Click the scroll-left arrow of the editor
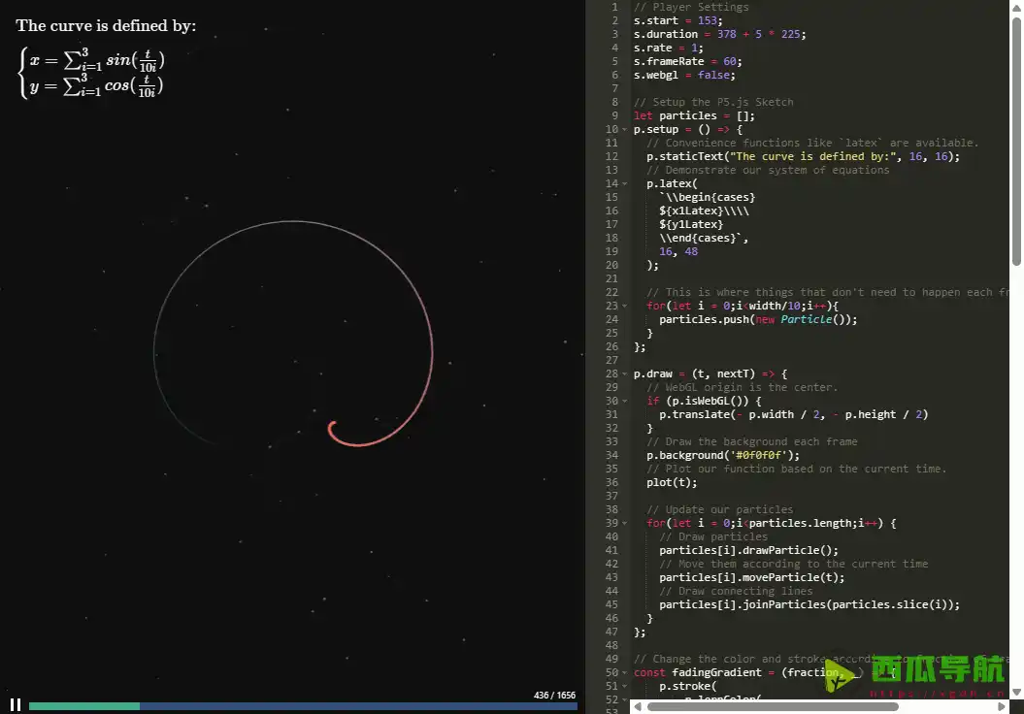The width and height of the screenshot is (1024, 714). click(x=638, y=706)
